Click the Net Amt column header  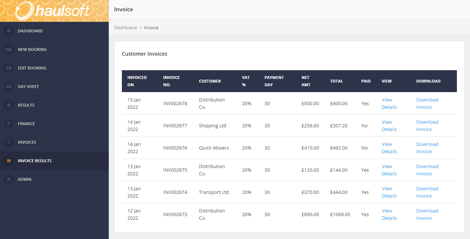point(306,81)
